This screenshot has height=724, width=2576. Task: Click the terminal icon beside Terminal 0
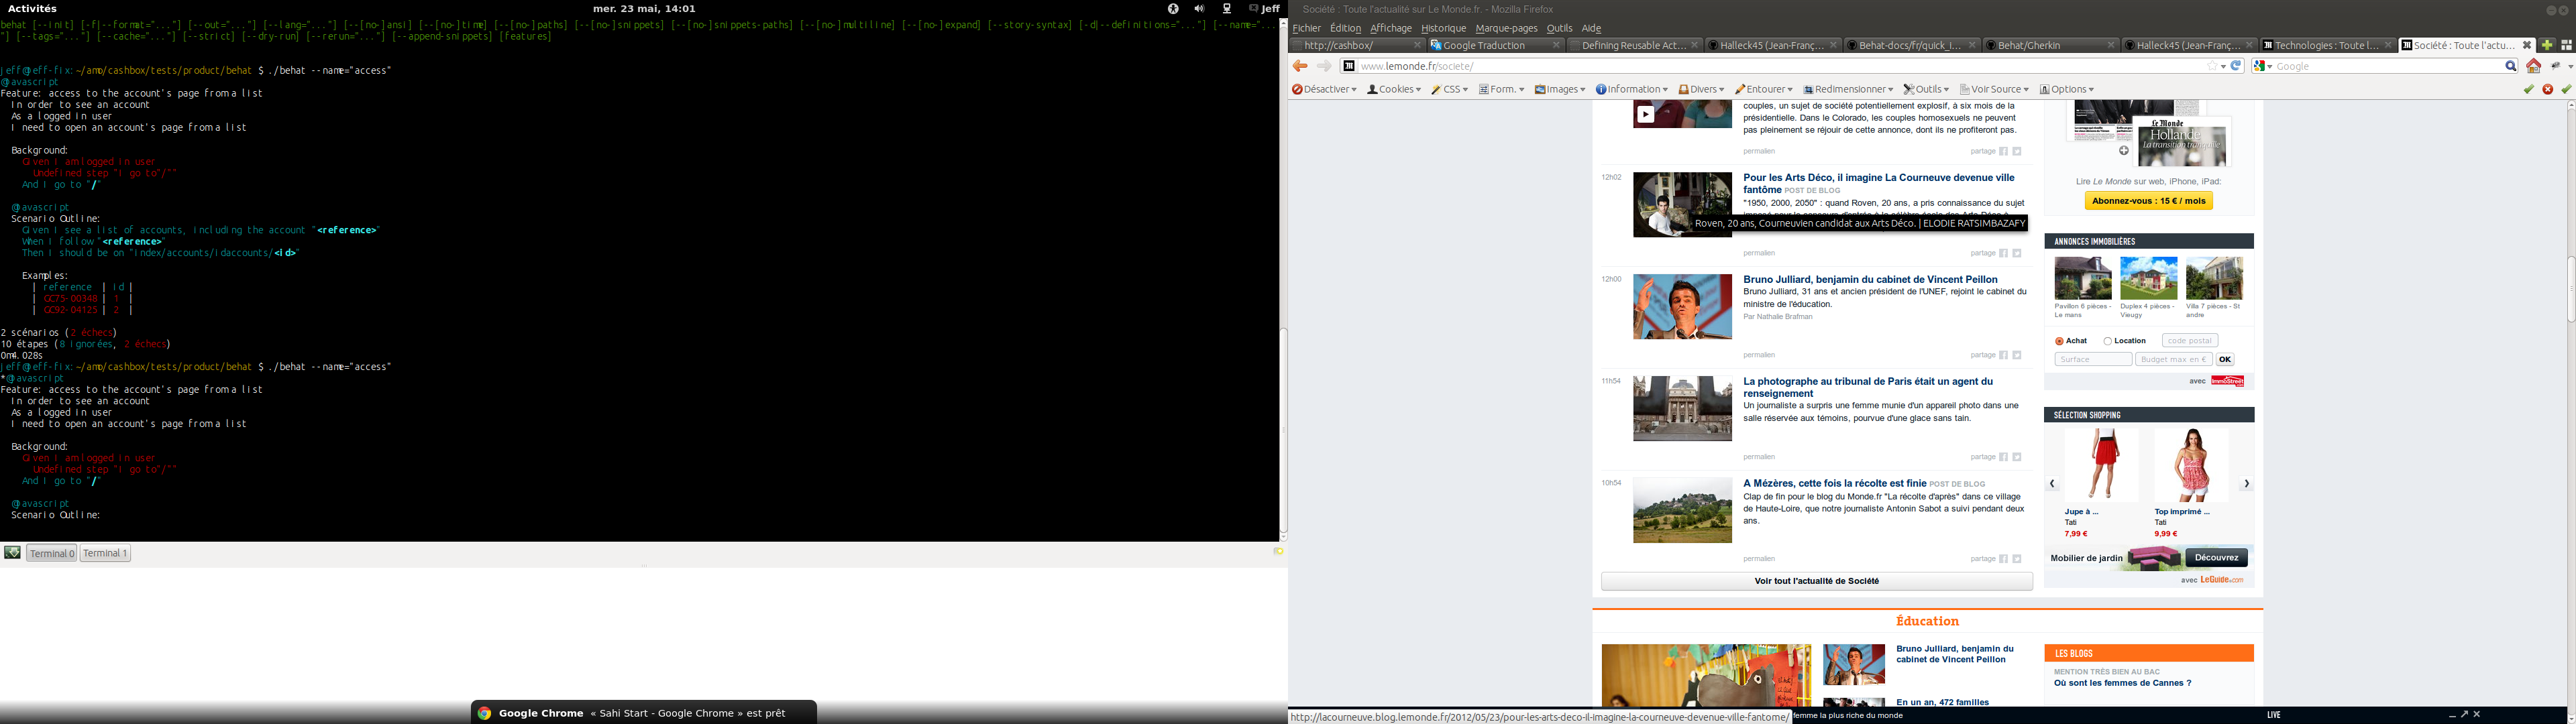[x=12, y=552]
